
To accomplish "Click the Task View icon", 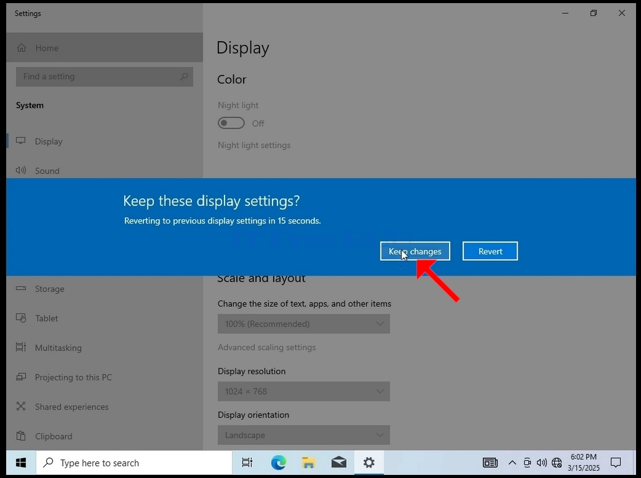I will (x=248, y=462).
